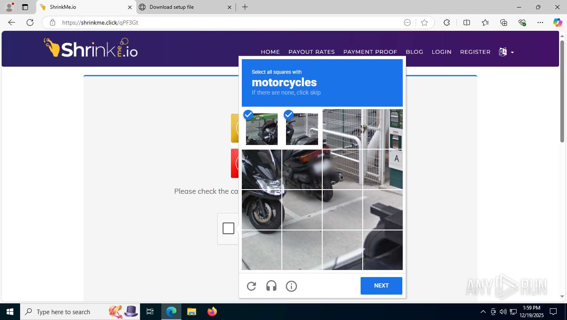Screen dimensions: 567x320
Task: Open Task View on the taskbar
Action: point(150,312)
